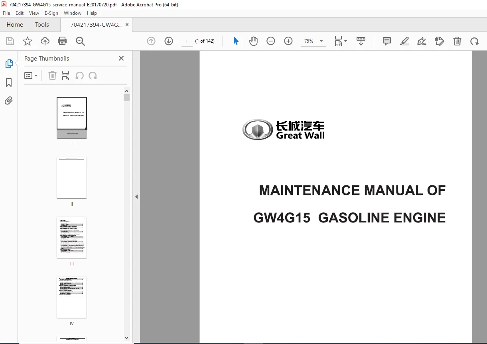Go to next page arrow
The image size is (487, 344).
pos(169,41)
